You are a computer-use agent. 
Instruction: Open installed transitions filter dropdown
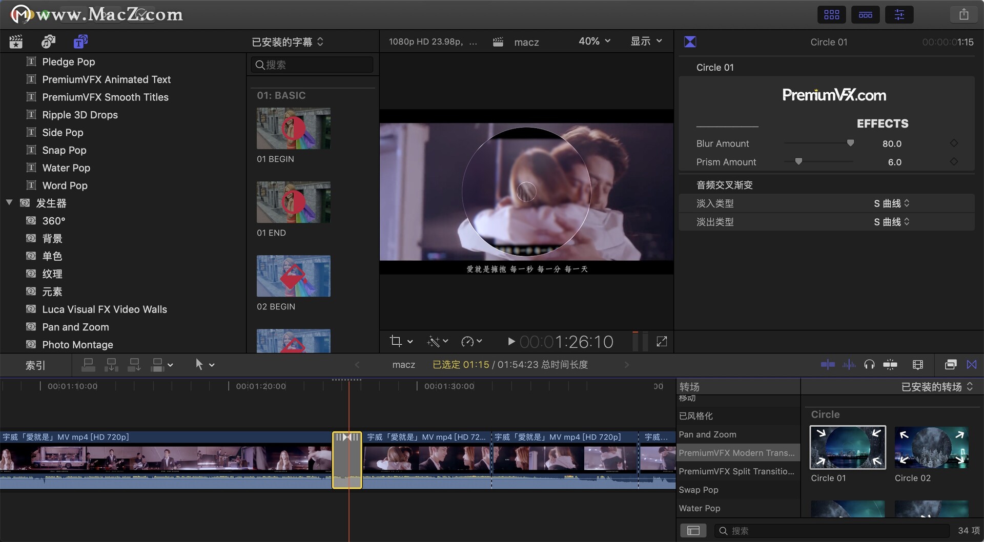point(937,387)
